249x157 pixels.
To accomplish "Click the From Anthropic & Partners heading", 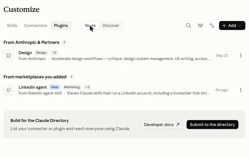I will pos(31,42).
